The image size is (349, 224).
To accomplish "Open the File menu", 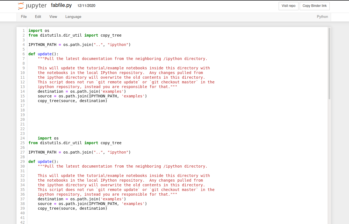I will tap(24, 17).
